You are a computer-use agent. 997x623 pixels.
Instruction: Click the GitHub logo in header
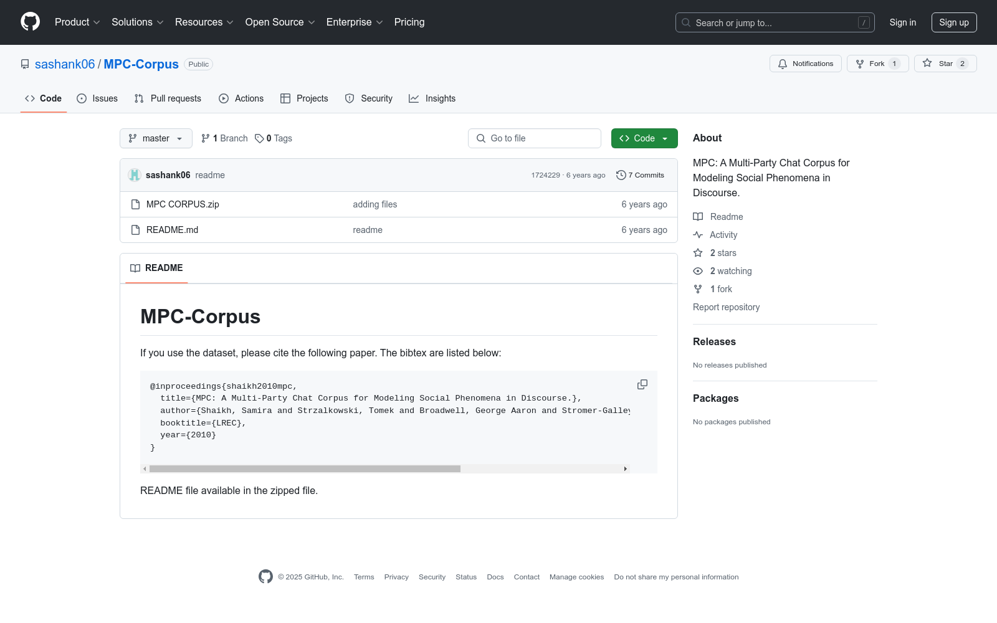30,22
